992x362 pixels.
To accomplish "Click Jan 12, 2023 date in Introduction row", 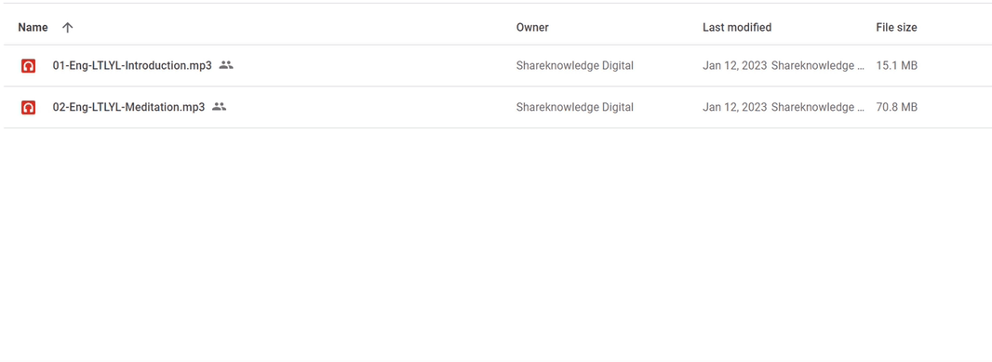I will (734, 65).
